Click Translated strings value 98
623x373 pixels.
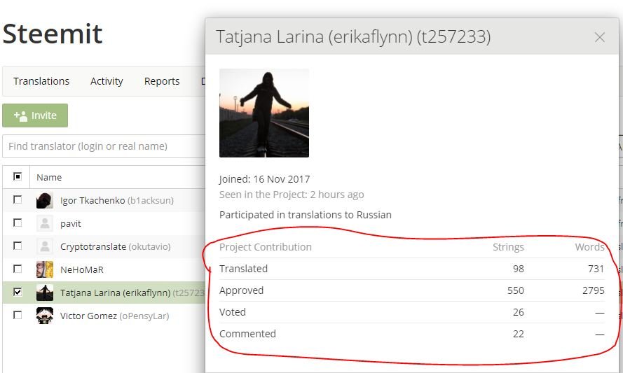point(518,269)
